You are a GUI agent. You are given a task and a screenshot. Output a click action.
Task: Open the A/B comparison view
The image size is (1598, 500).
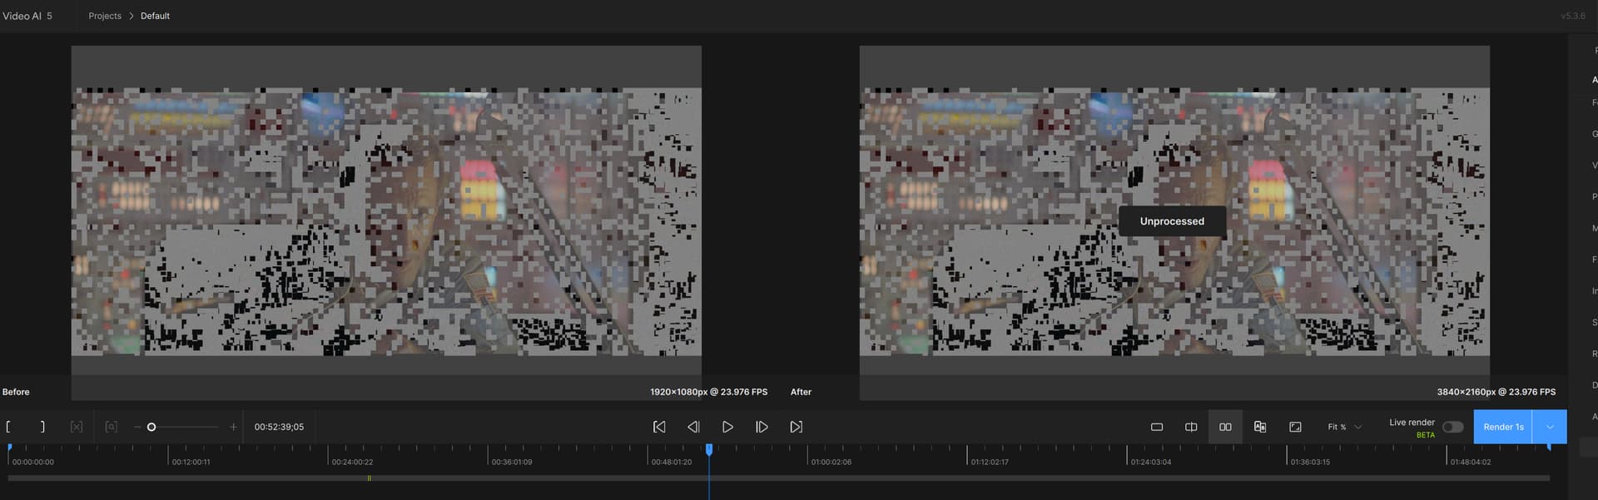(x=1260, y=427)
